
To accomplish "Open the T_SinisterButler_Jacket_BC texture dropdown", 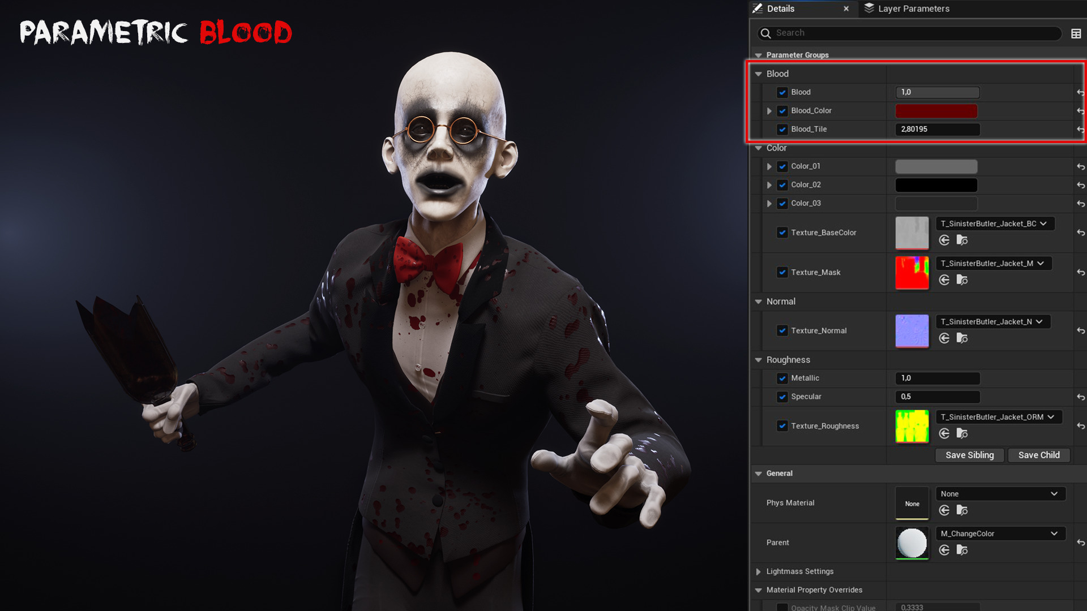I will pos(994,224).
